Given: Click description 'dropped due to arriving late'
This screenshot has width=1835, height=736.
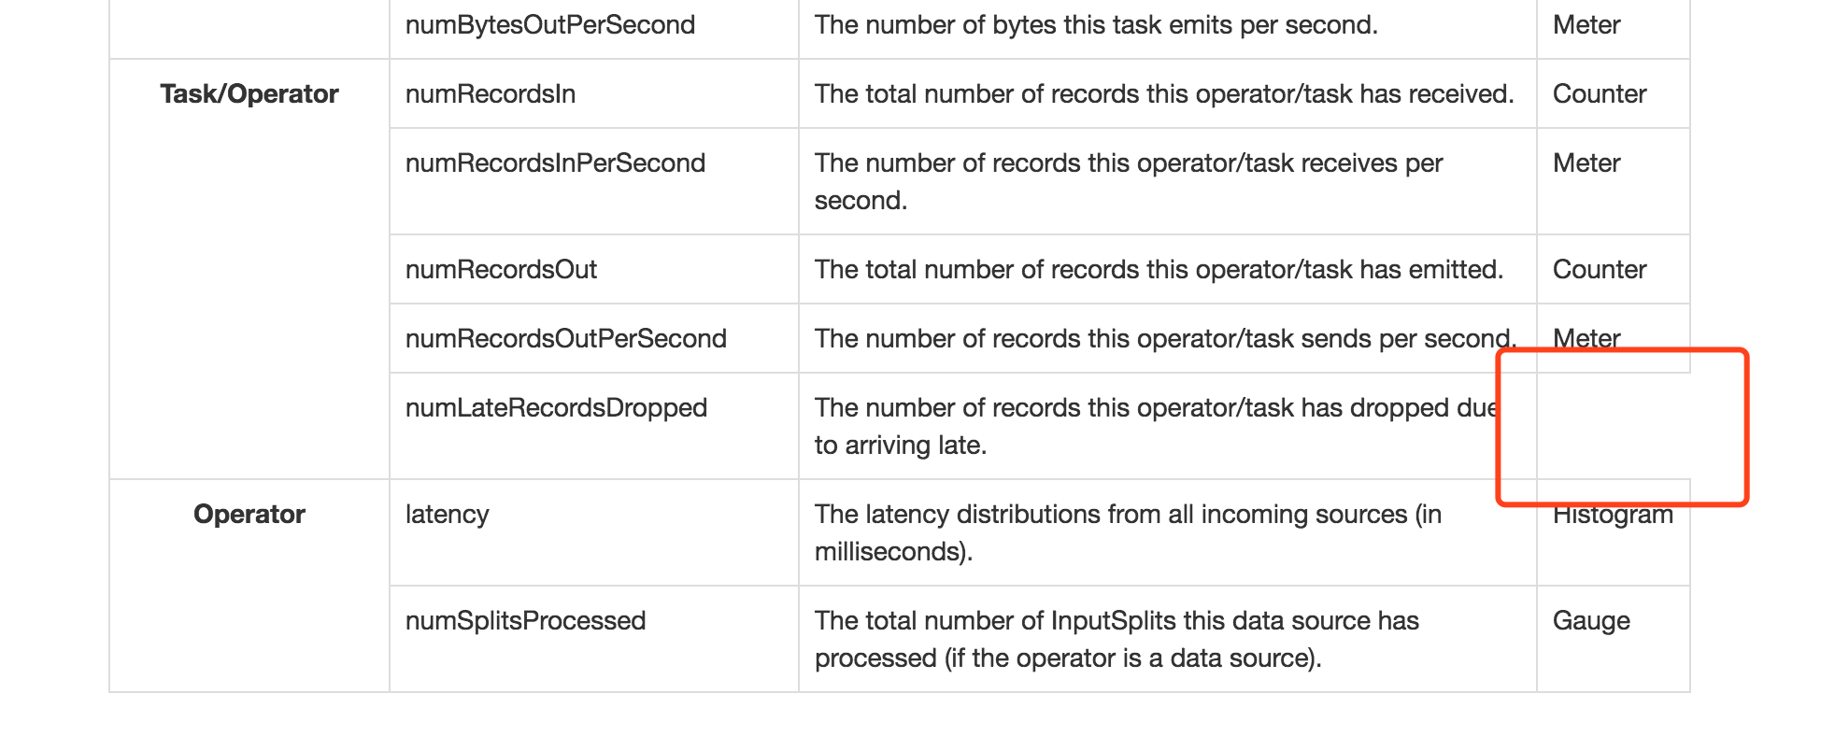Looking at the screenshot, I should (x=1157, y=427).
